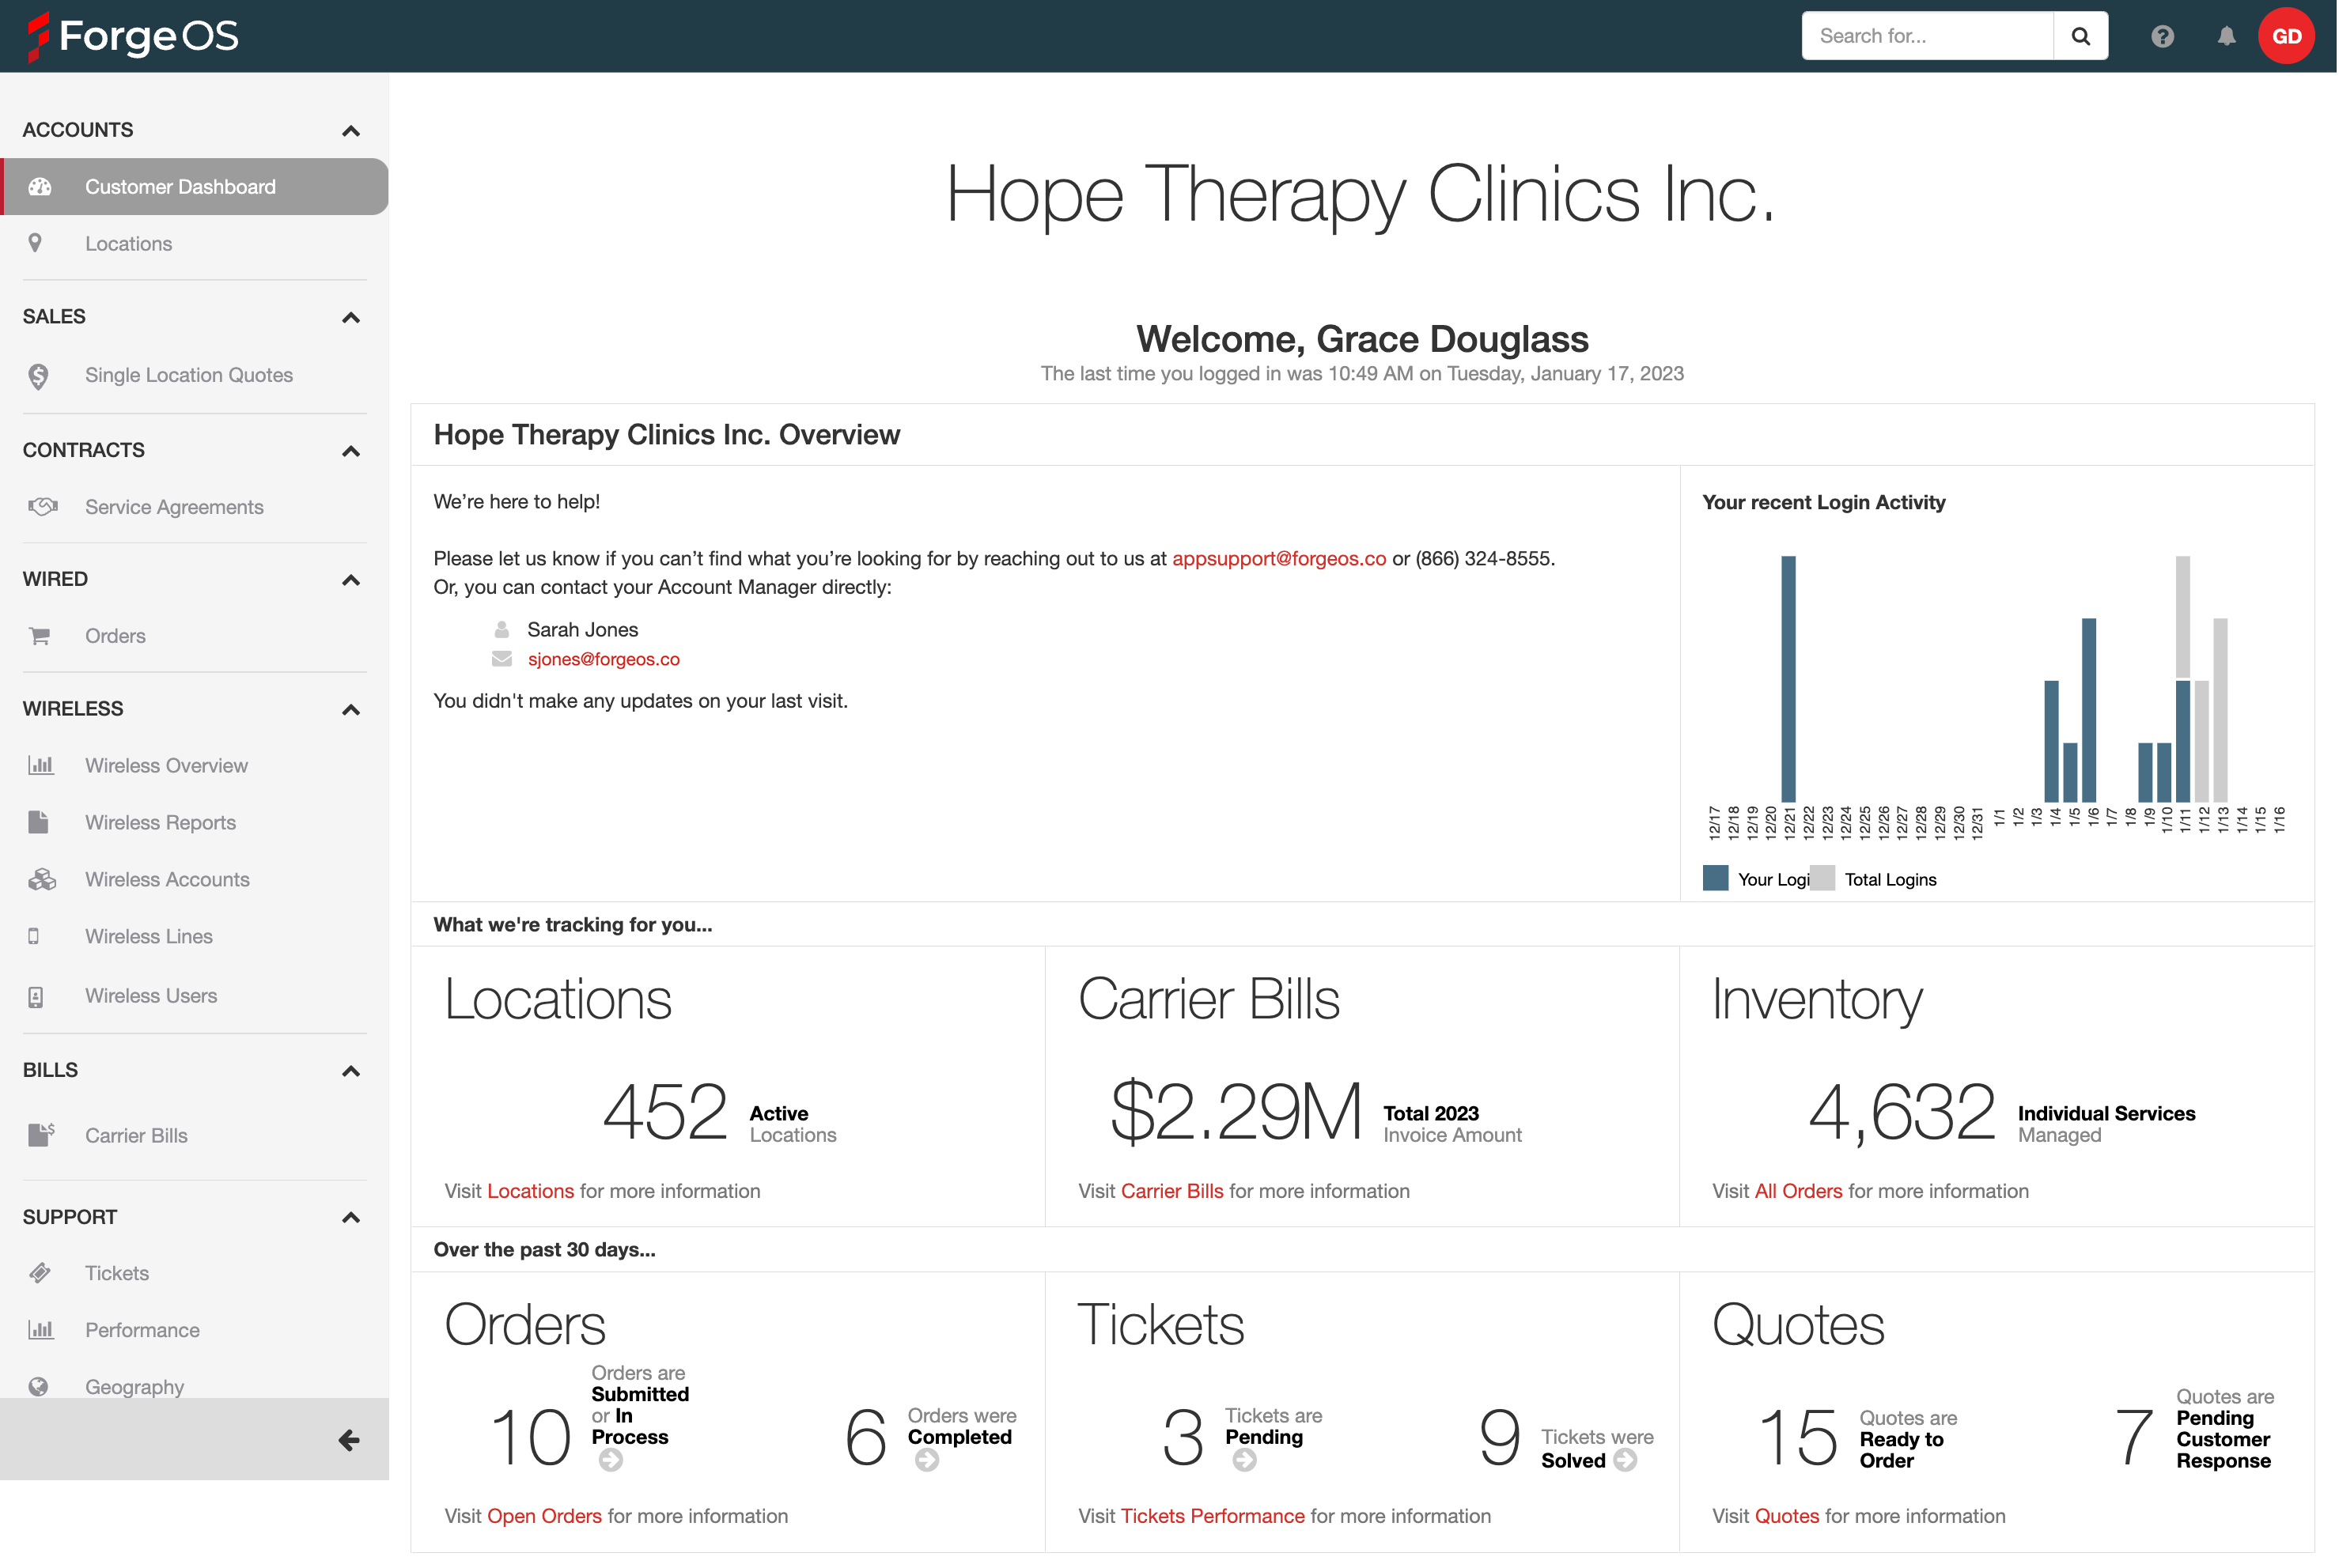Image resolution: width=2339 pixels, height=1568 pixels.
Task: Toggle Your Logins legend swatch
Action: click(1715, 878)
